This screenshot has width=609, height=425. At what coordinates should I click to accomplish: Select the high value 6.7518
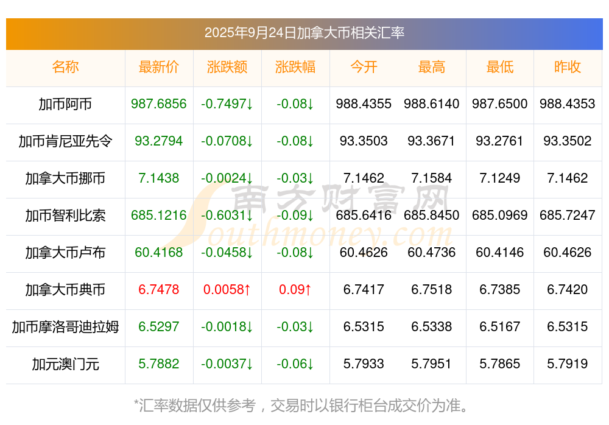tap(432, 289)
